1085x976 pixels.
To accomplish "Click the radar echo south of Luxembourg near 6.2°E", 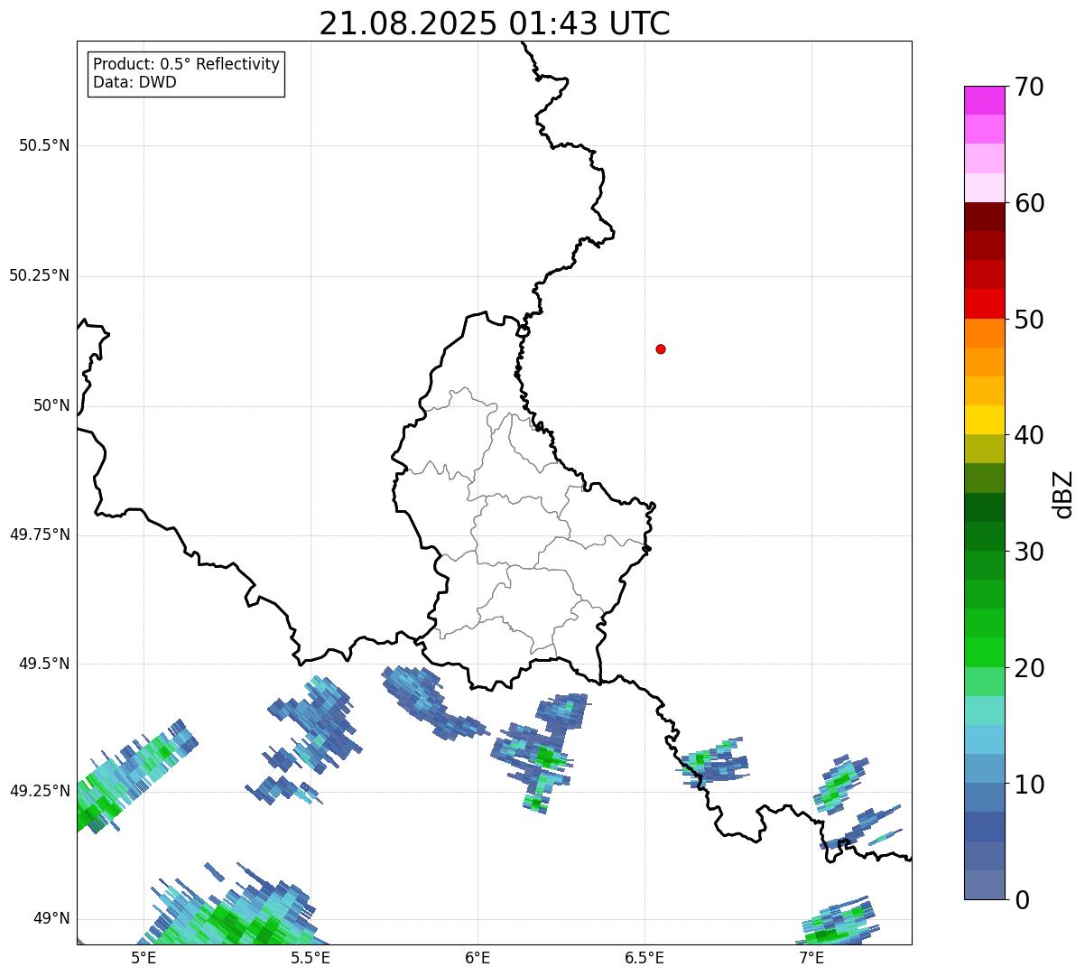I will [x=540, y=752].
